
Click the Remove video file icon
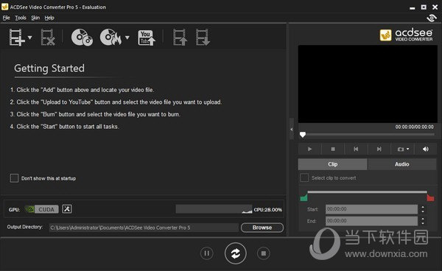48,37
